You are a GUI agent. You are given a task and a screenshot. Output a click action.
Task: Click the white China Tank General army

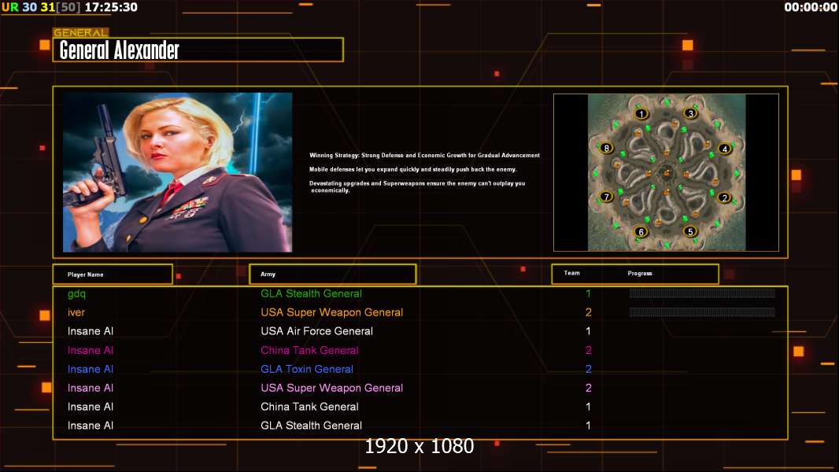(x=309, y=407)
